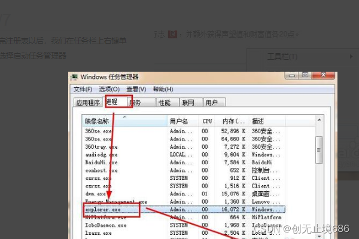Viewport: 359px width, 239px height.
Task: Sort by the 用户名 column header
Action: (182, 121)
